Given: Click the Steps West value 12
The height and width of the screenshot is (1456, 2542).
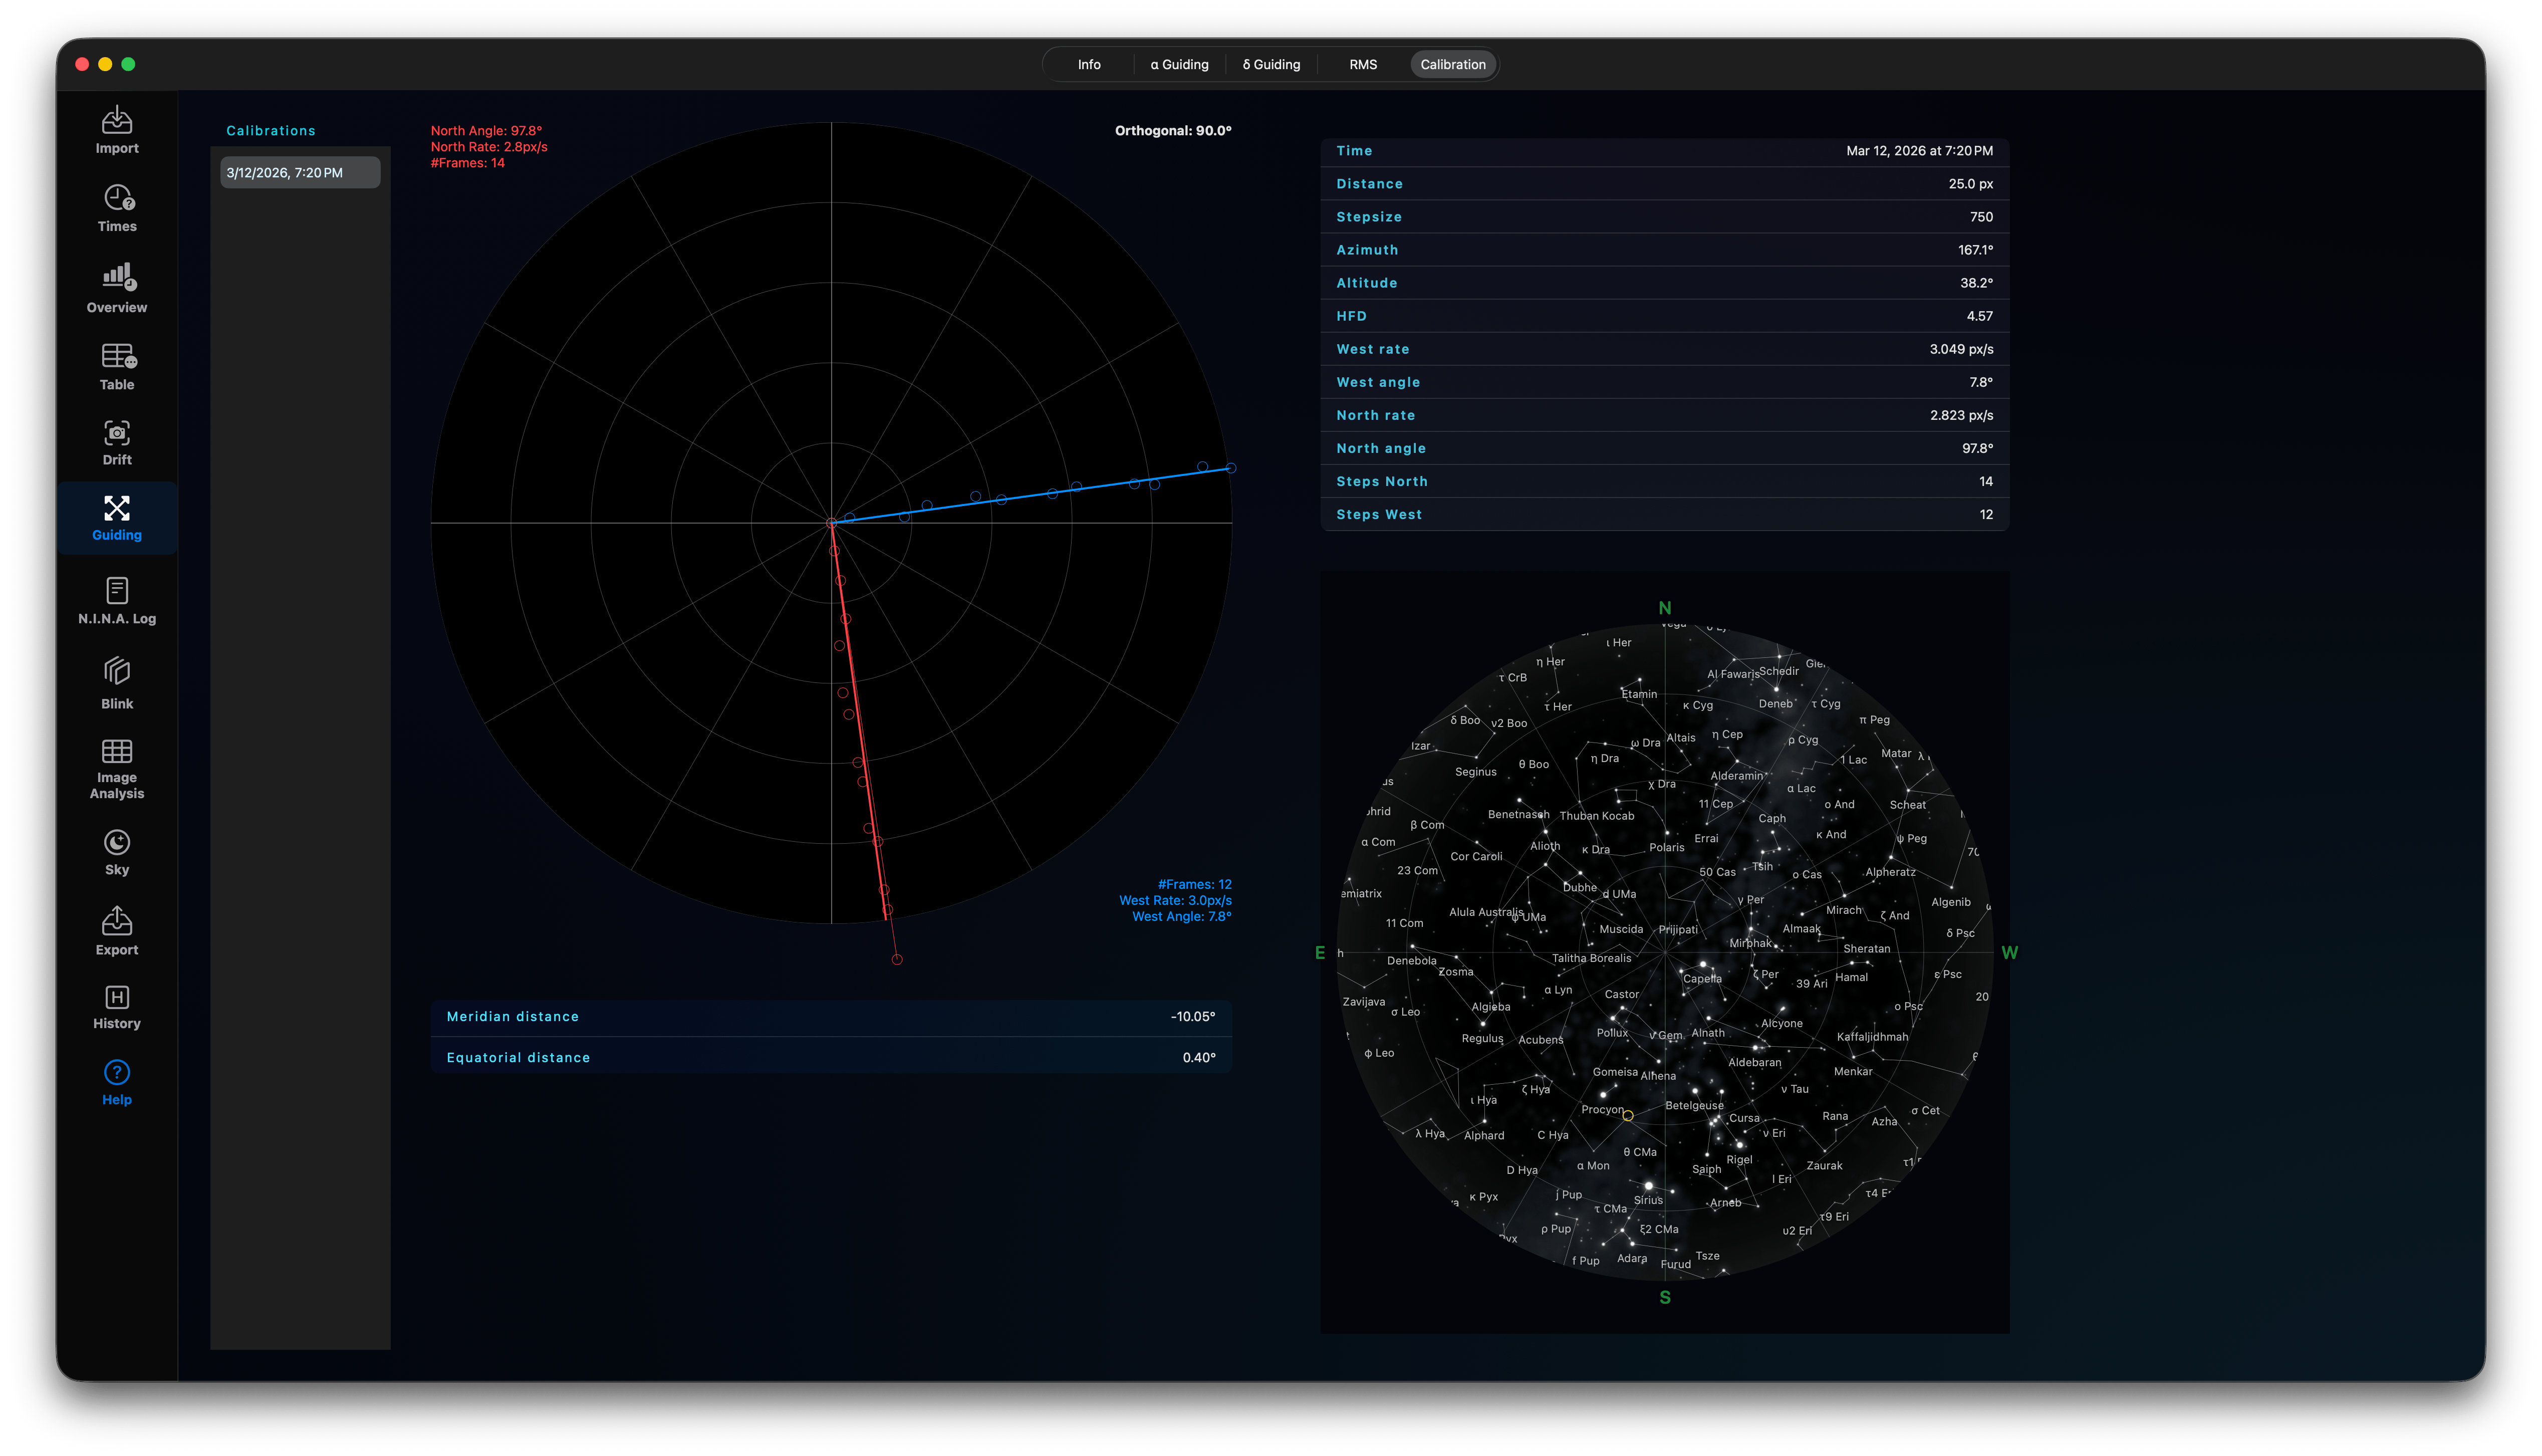Looking at the screenshot, I should pyautogui.click(x=1985, y=514).
